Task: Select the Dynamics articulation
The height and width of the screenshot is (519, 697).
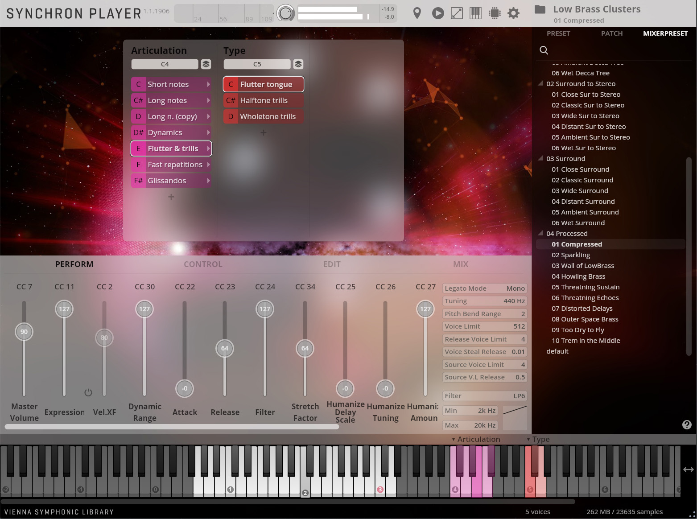Action: [x=171, y=132]
